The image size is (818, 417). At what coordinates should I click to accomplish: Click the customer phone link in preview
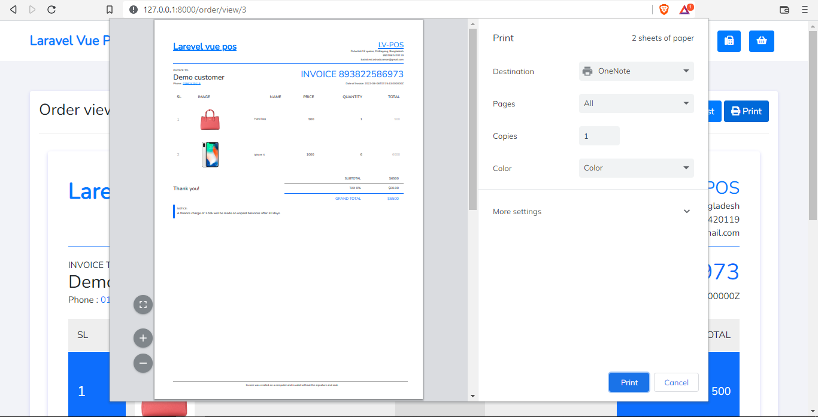tap(192, 83)
